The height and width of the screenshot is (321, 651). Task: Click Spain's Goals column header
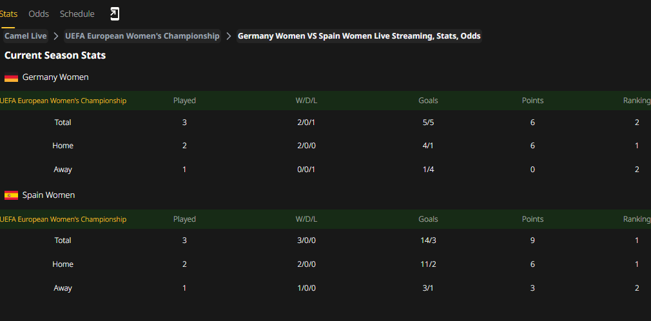click(x=428, y=219)
